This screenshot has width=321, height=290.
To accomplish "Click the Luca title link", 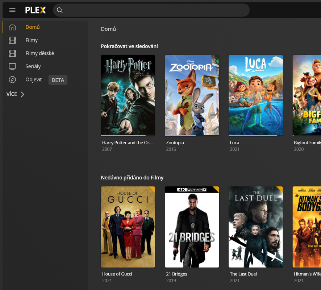I will coord(234,142).
